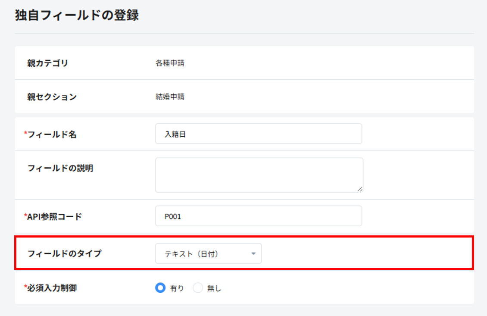Click the caret arrow beside テキスト(日付)
Image resolution: width=487 pixels, height=316 pixels.
pos(253,254)
